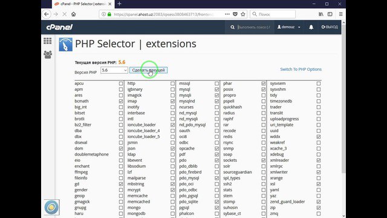Click the 'mysqlnd' extension label
387x218 pixels.
coord(187,101)
